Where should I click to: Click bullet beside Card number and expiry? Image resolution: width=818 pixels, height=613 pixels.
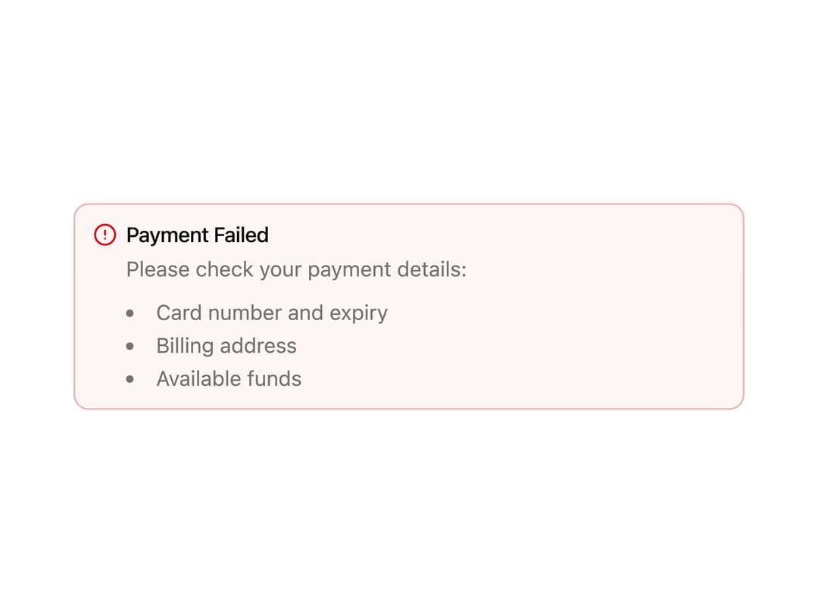coord(130,313)
